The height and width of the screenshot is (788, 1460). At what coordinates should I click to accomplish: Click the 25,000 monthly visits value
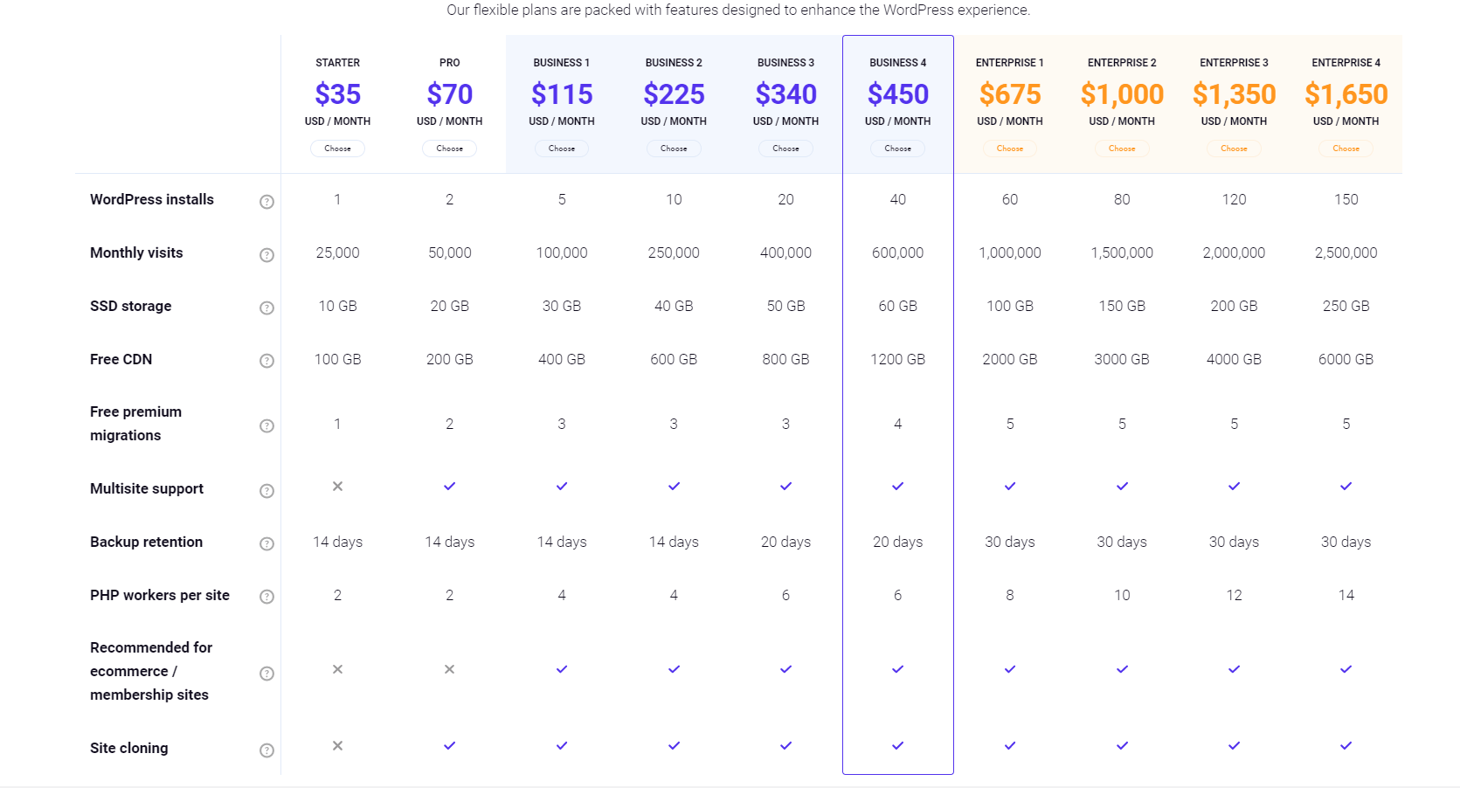pos(337,252)
